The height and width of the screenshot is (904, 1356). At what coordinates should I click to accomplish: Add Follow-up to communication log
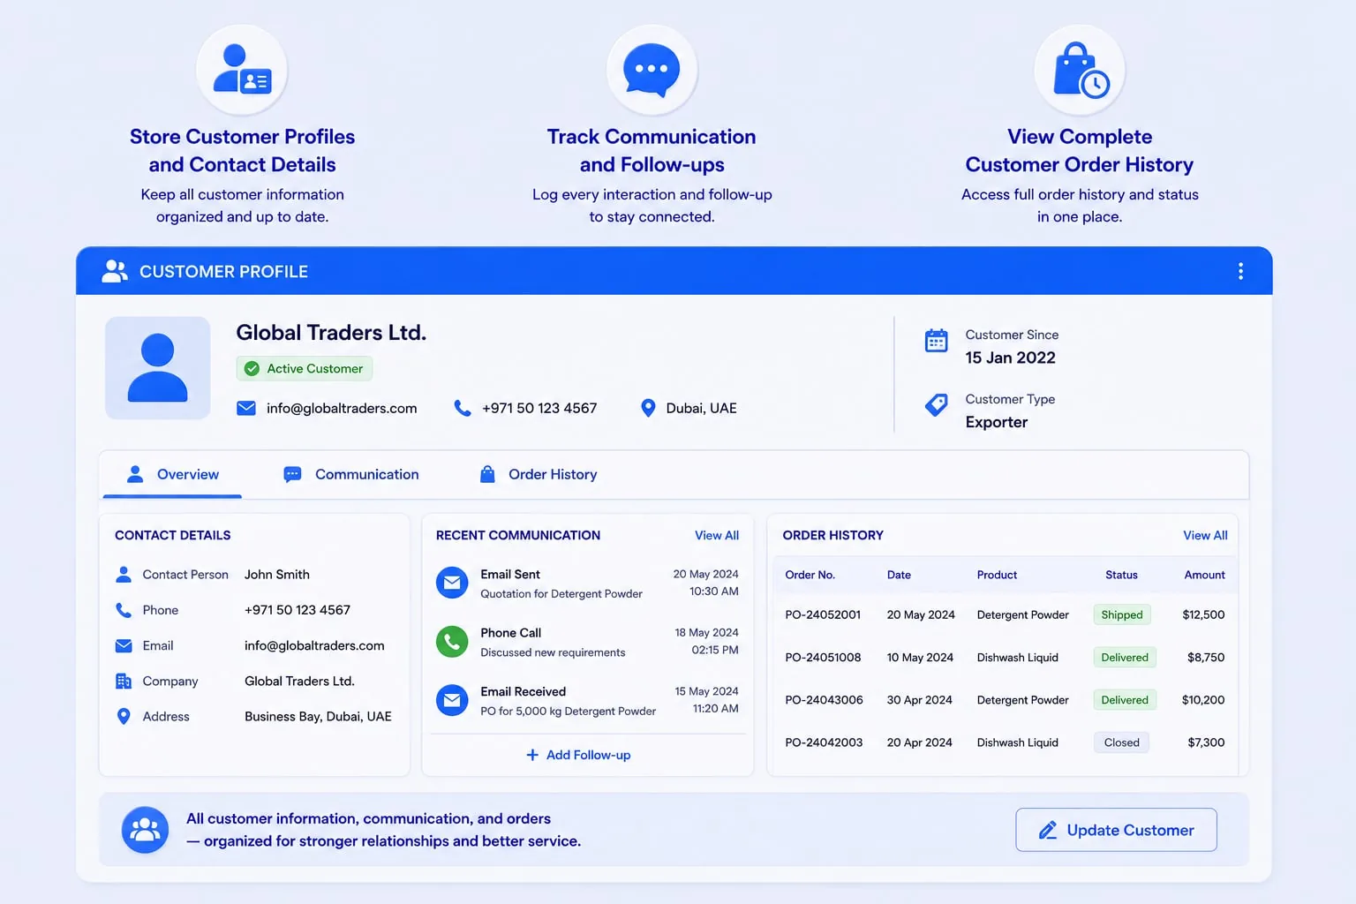(x=578, y=755)
